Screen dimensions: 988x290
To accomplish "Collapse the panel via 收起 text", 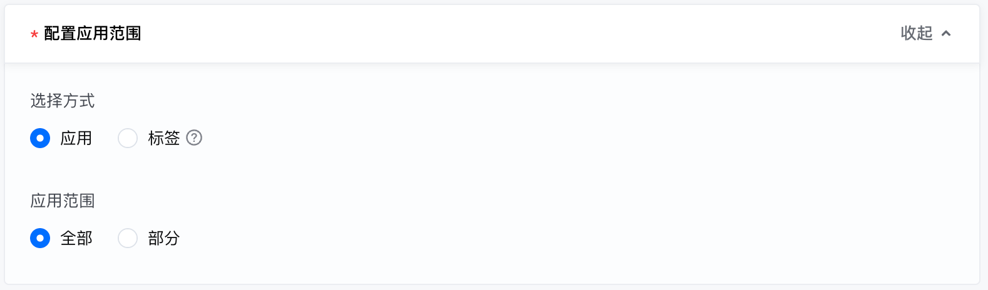I will point(916,33).
